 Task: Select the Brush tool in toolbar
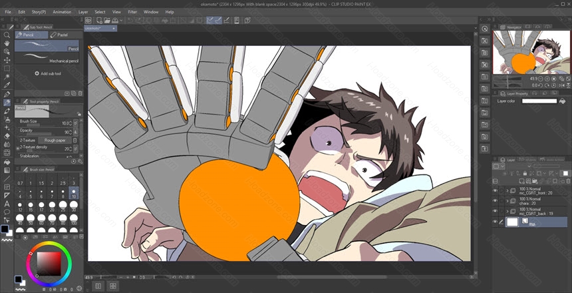(7, 111)
